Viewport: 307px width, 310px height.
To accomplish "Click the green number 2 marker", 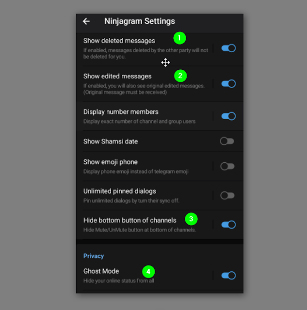I will tap(180, 76).
